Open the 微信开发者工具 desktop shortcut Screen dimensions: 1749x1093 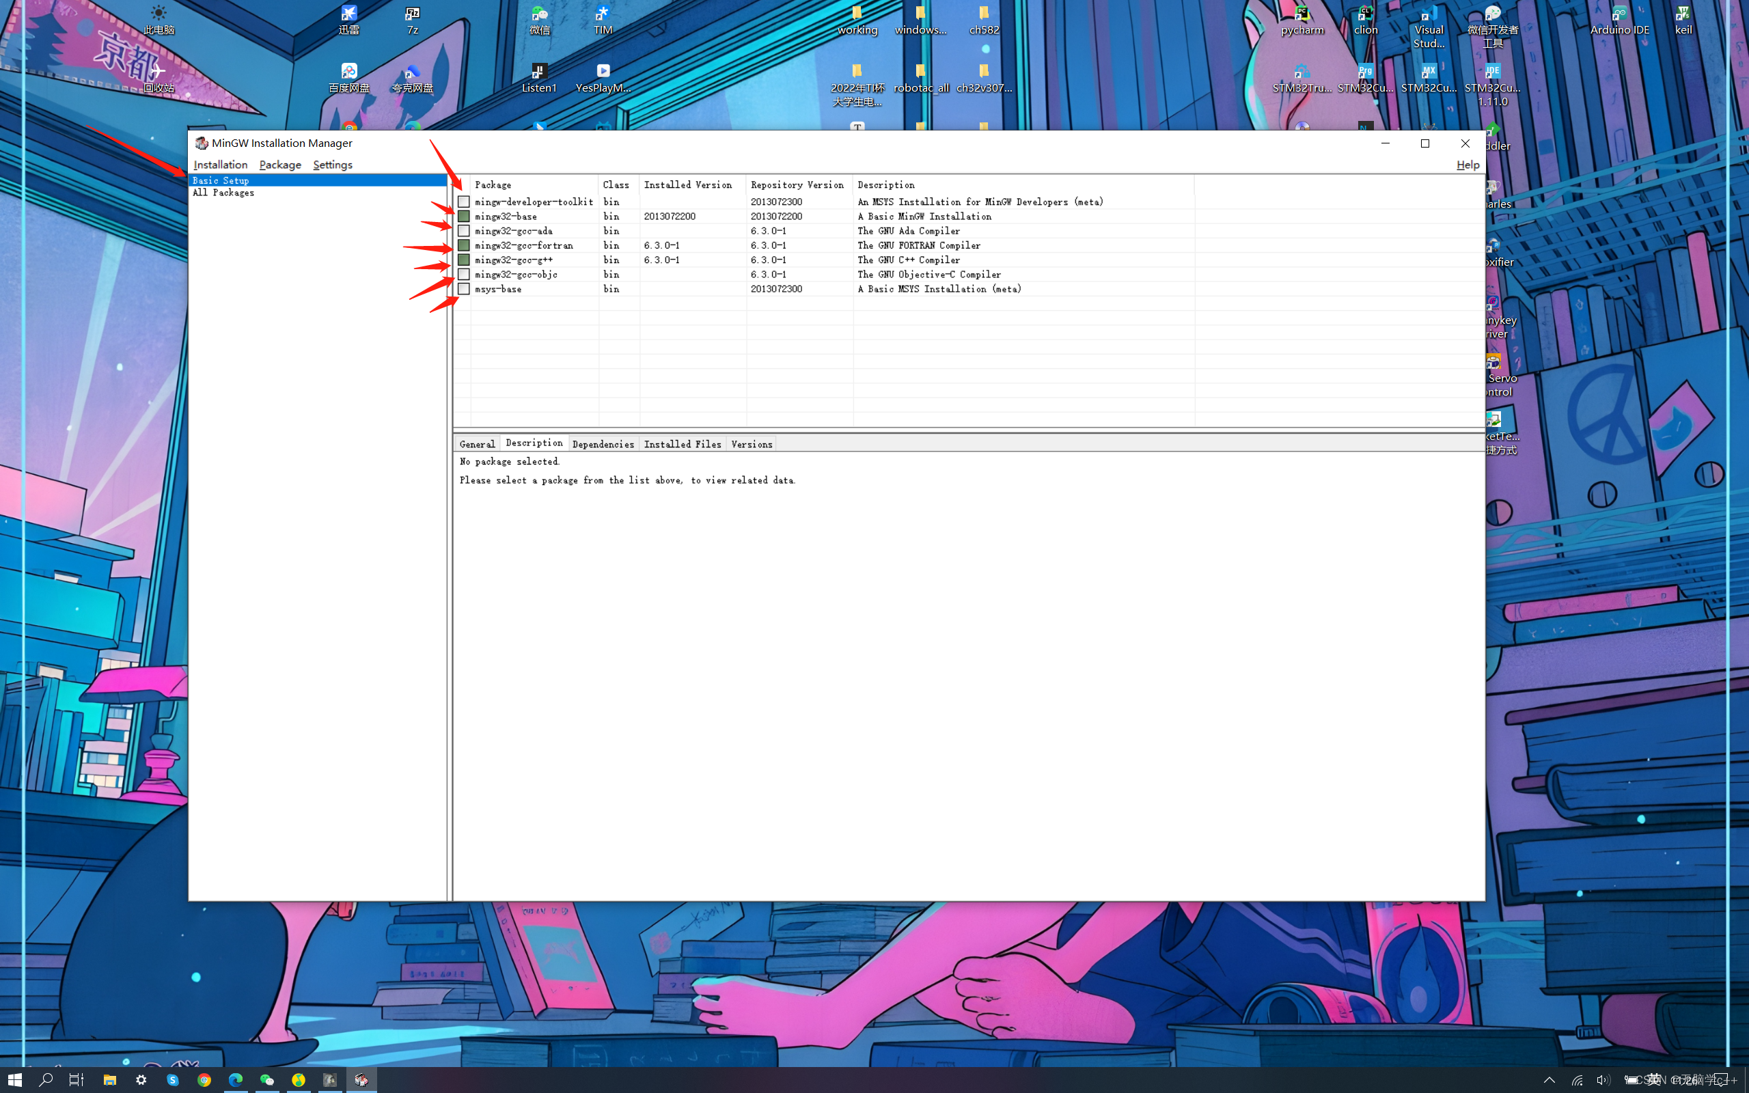click(x=1492, y=27)
